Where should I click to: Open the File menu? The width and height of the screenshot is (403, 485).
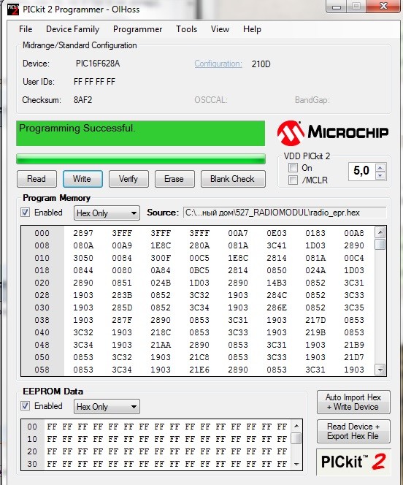click(x=26, y=29)
